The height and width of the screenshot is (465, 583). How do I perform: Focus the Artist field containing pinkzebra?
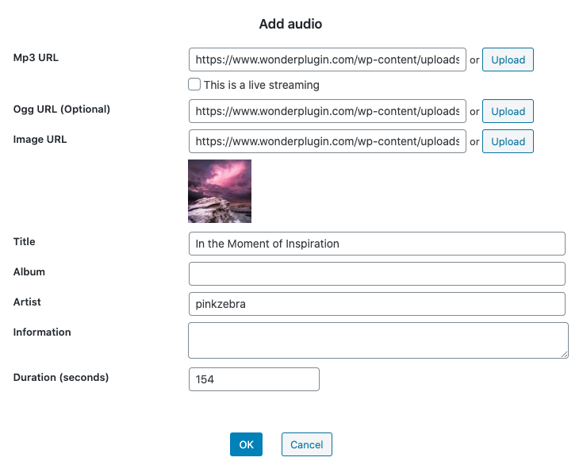[x=377, y=304]
